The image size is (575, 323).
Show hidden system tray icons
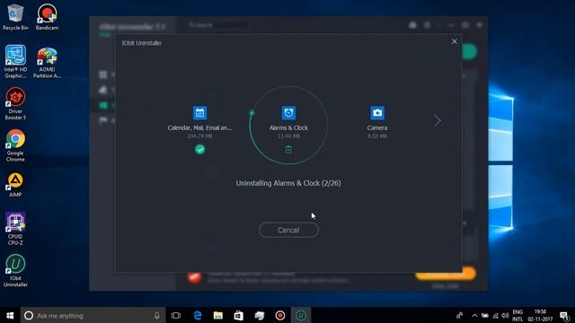tap(474, 315)
